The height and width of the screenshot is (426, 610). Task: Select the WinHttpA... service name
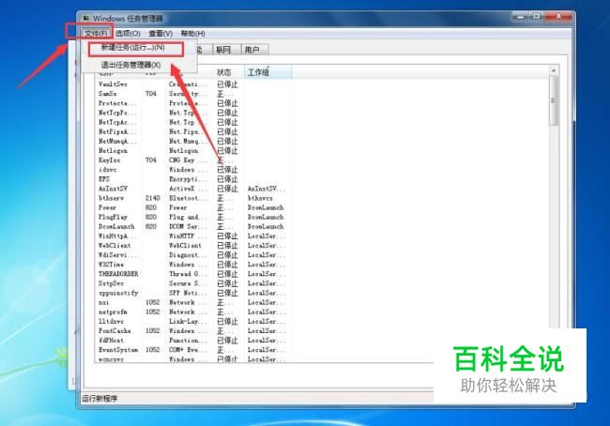(117, 236)
